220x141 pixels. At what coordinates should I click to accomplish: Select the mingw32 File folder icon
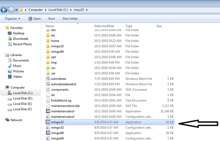point(48,46)
